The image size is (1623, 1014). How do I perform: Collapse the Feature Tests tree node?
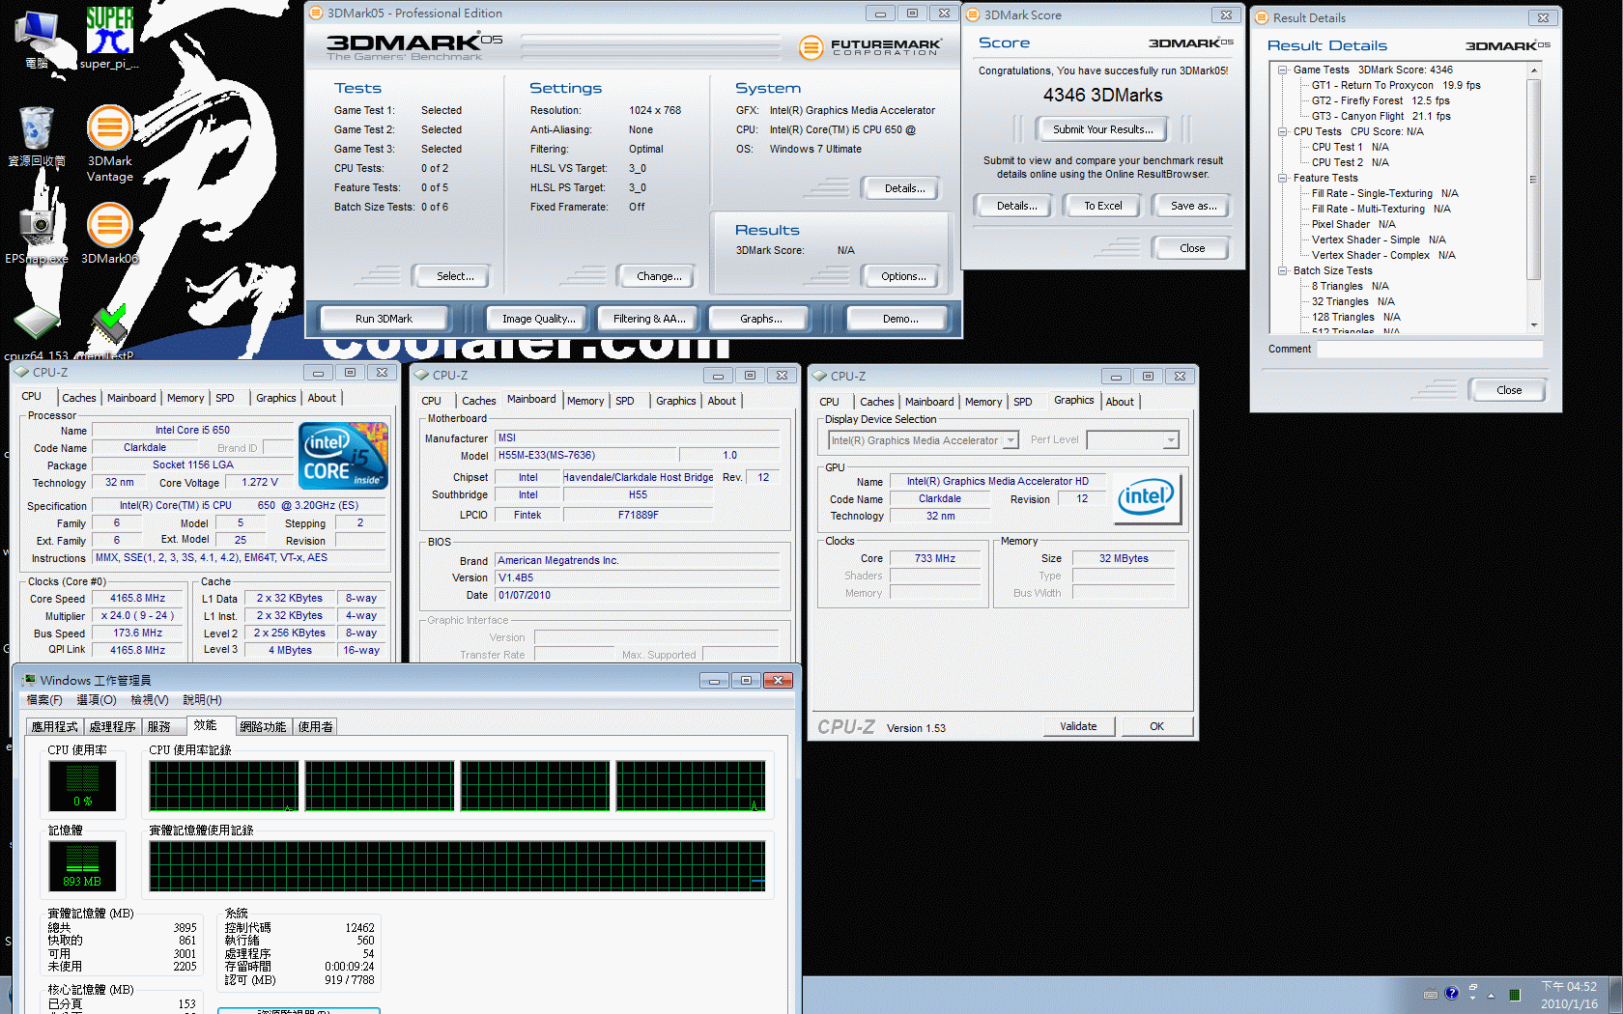(1282, 178)
